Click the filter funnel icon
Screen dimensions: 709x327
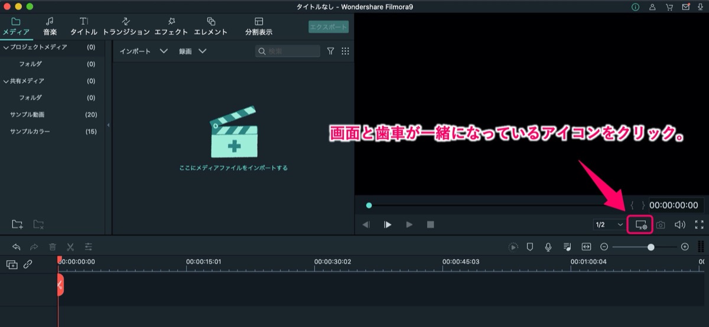[331, 51]
